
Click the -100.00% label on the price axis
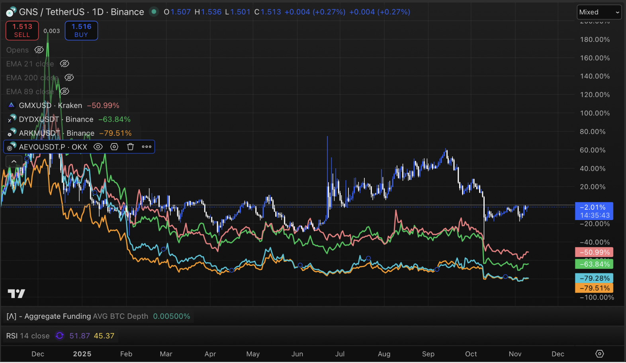click(597, 298)
